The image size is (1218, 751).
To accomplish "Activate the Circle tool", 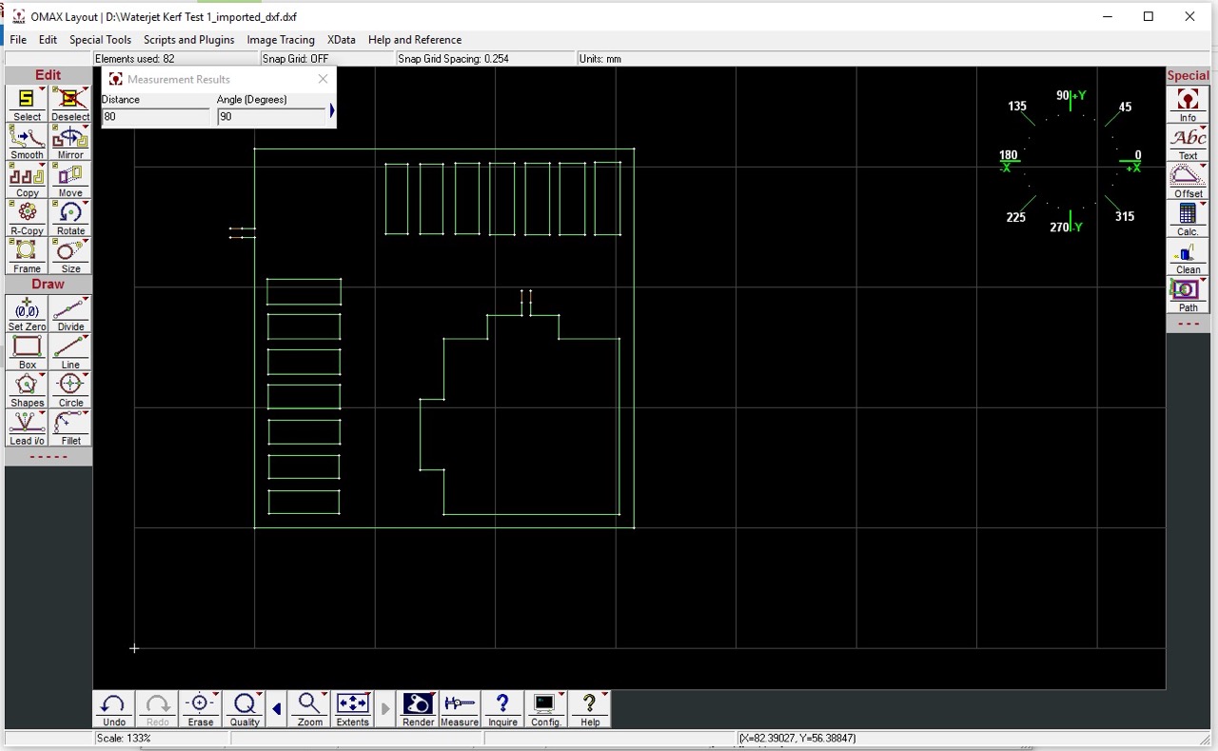I will 70,389.
